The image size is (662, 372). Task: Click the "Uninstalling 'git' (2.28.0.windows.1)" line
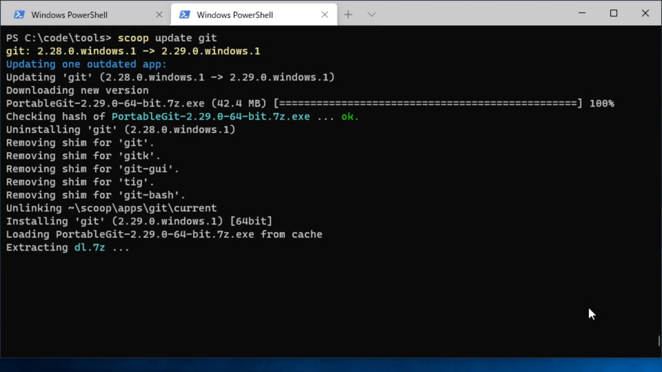tap(121, 130)
